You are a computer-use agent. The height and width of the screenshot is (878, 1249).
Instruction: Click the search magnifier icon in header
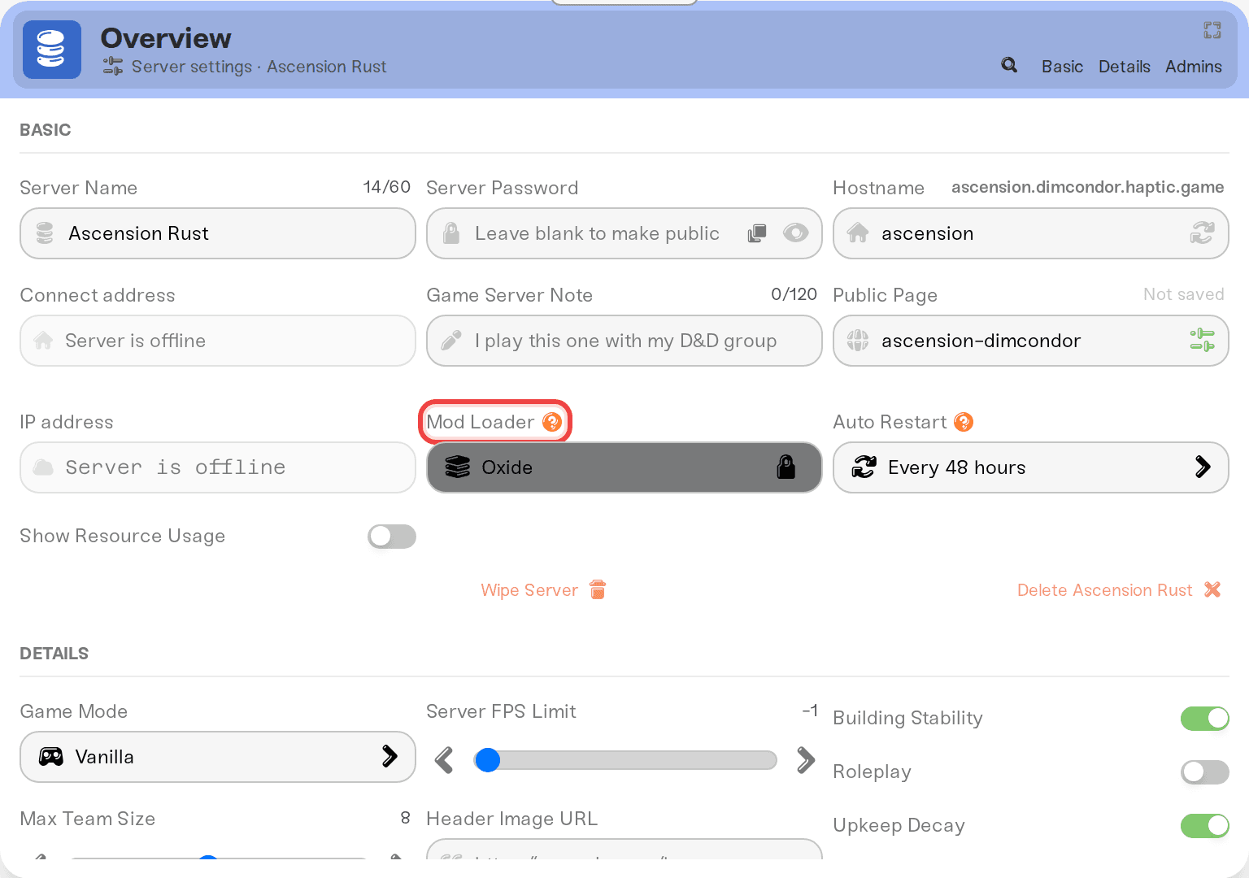pos(1009,65)
